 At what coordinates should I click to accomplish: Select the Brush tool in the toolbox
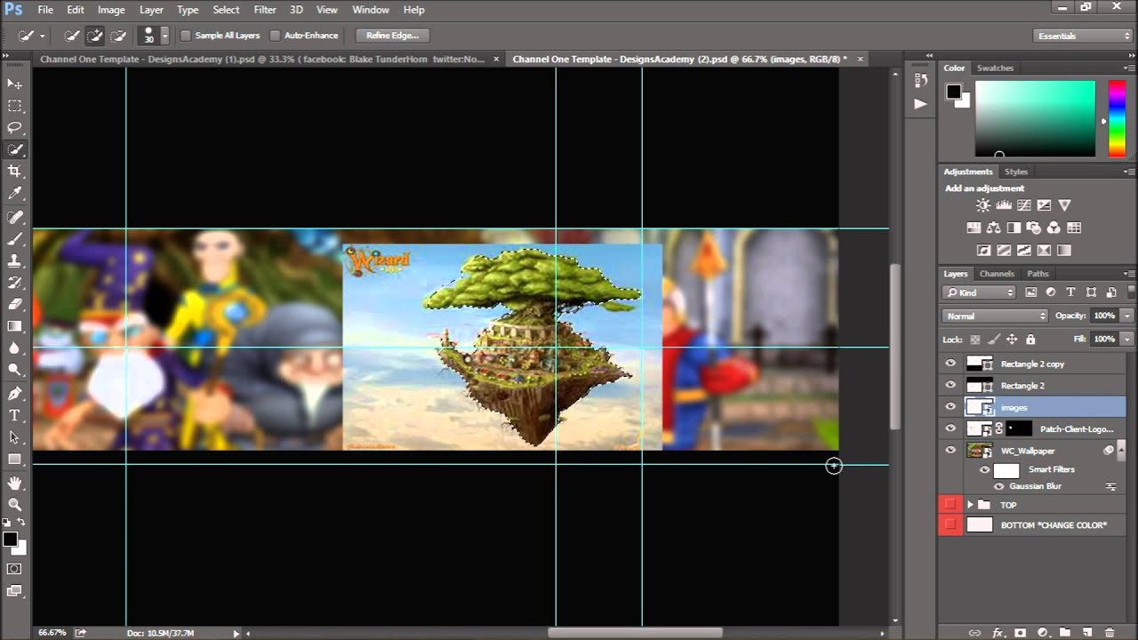(15, 239)
